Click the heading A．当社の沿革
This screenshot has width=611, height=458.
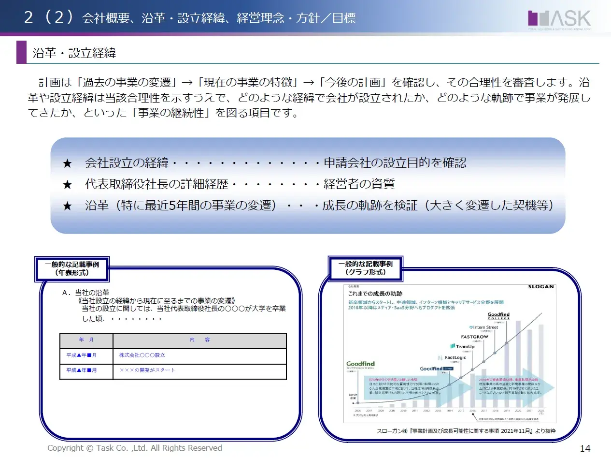(x=86, y=293)
